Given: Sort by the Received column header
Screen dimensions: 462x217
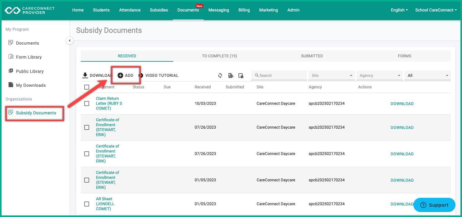Looking at the screenshot, I should (203, 87).
